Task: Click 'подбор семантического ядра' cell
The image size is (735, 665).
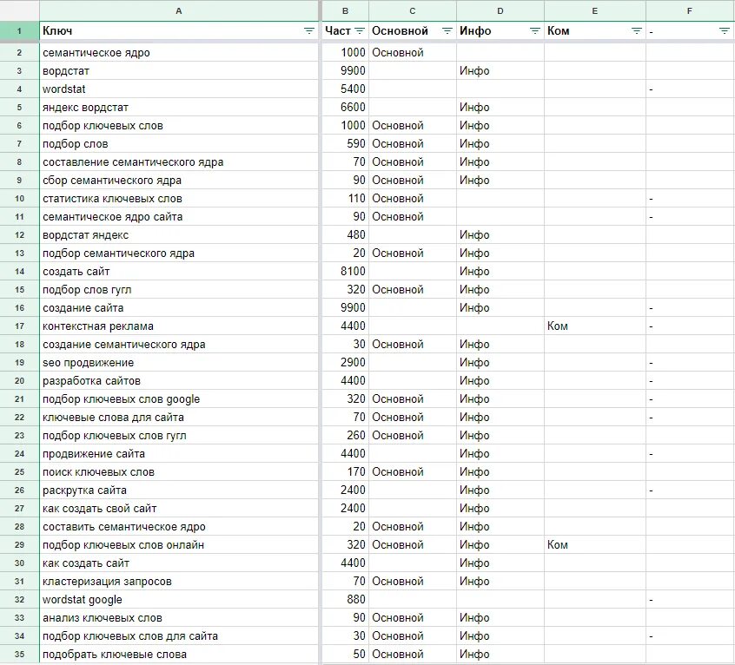Action: (x=179, y=253)
